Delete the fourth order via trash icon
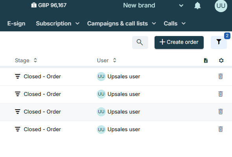 pyautogui.click(x=221, y=130)
